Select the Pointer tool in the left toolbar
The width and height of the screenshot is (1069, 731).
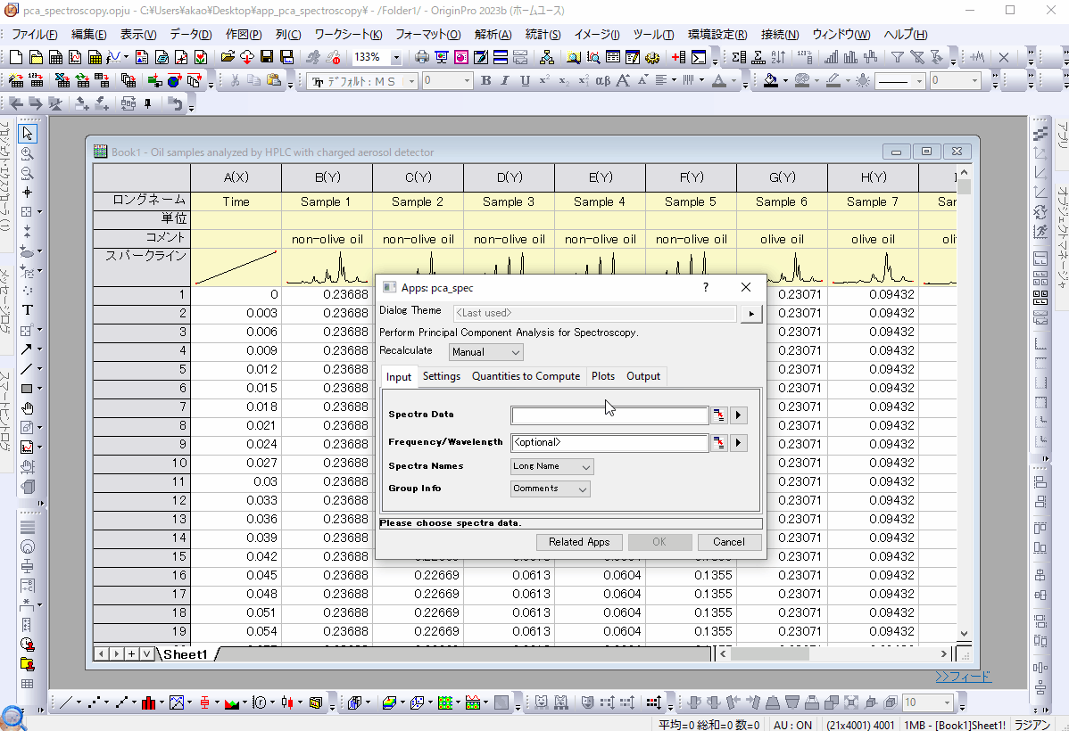pos(28,134)
